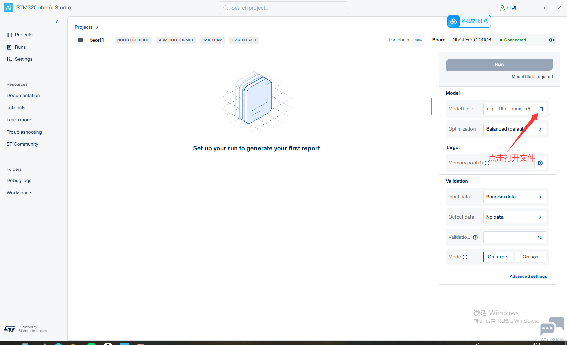Open the Documentation resource
Viewport: 567px width, 345px height.
[23, 96]
